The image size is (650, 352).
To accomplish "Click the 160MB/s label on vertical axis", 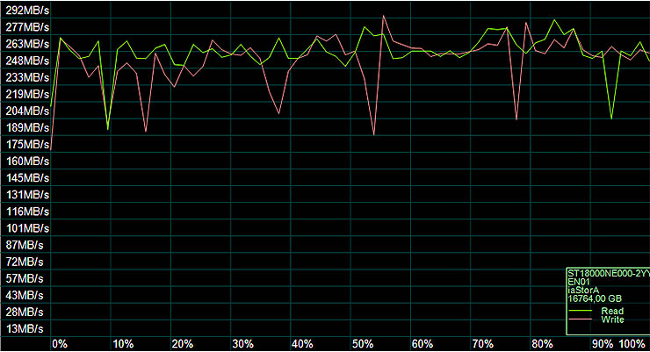I will tap(25, 162).
